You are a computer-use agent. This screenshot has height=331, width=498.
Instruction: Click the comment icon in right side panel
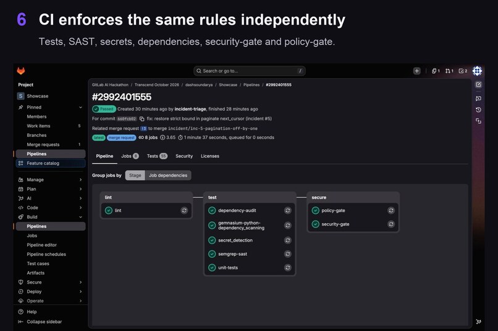pyautogui.click(x=478, y=99)
